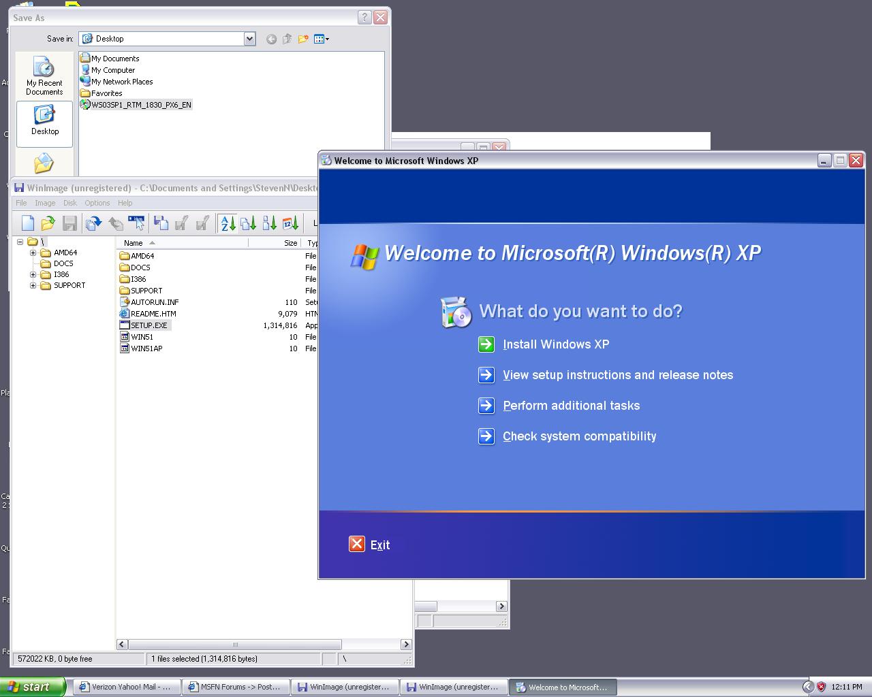Toggle pages-with-green-arrow sort icon in WinImage

click(x=249, y=223)
